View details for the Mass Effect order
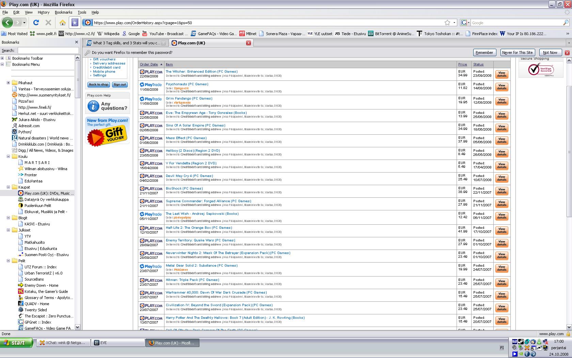The image size is (572, 358). click(502, 140)
